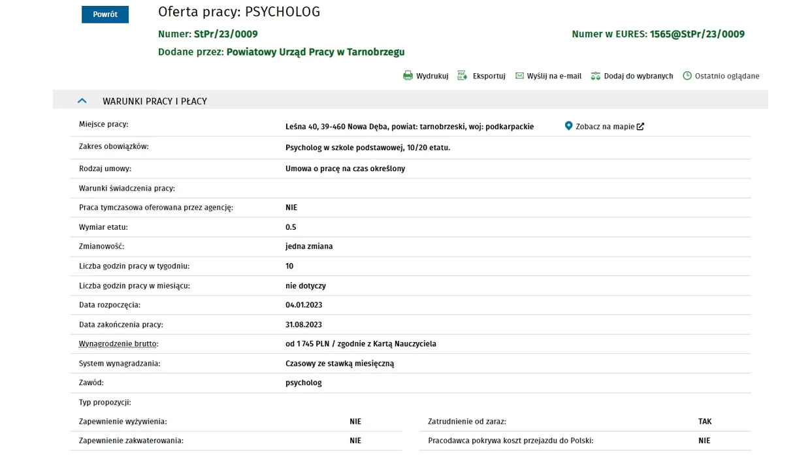
Task: Click the Wymiar etatu value 0.5
Action: 291,227
